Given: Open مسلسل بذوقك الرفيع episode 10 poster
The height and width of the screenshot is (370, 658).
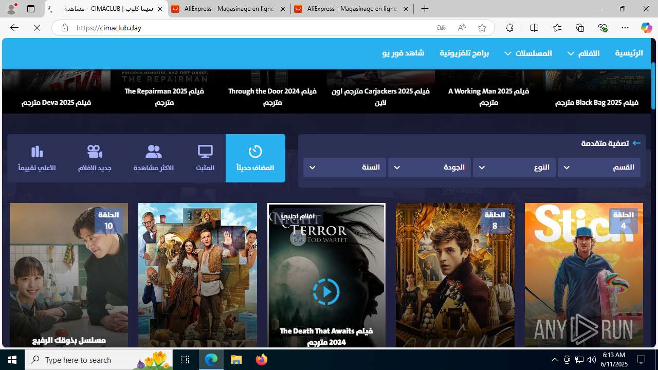Looking at the screenshot, I should (x=69, y=275).
